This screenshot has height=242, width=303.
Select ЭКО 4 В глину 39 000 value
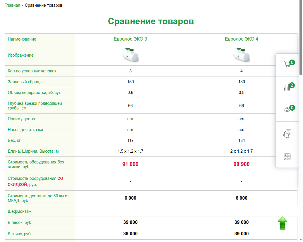pyautogui.click(x=242, y=234)
